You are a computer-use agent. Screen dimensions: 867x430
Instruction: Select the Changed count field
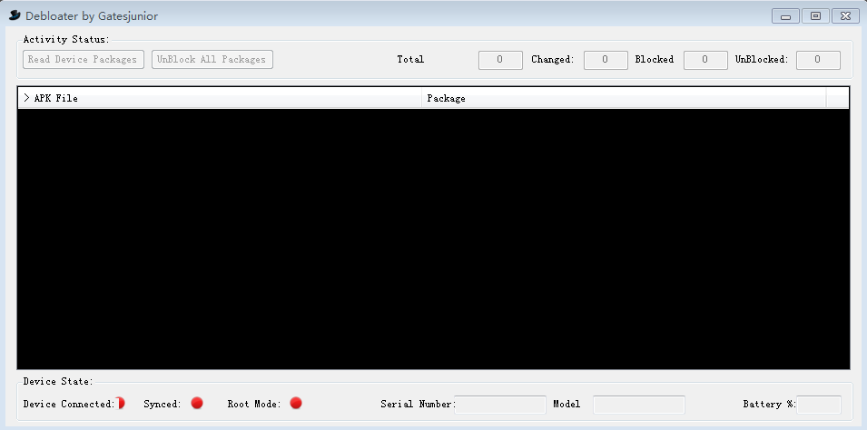click(606, 60)
